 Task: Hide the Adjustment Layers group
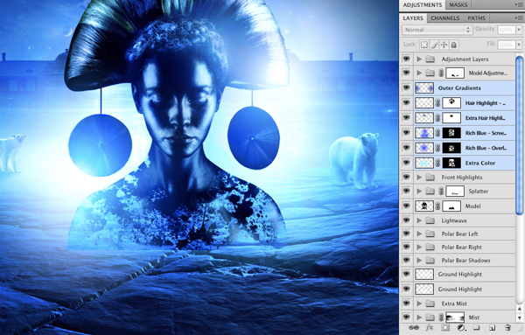[406, 59]
